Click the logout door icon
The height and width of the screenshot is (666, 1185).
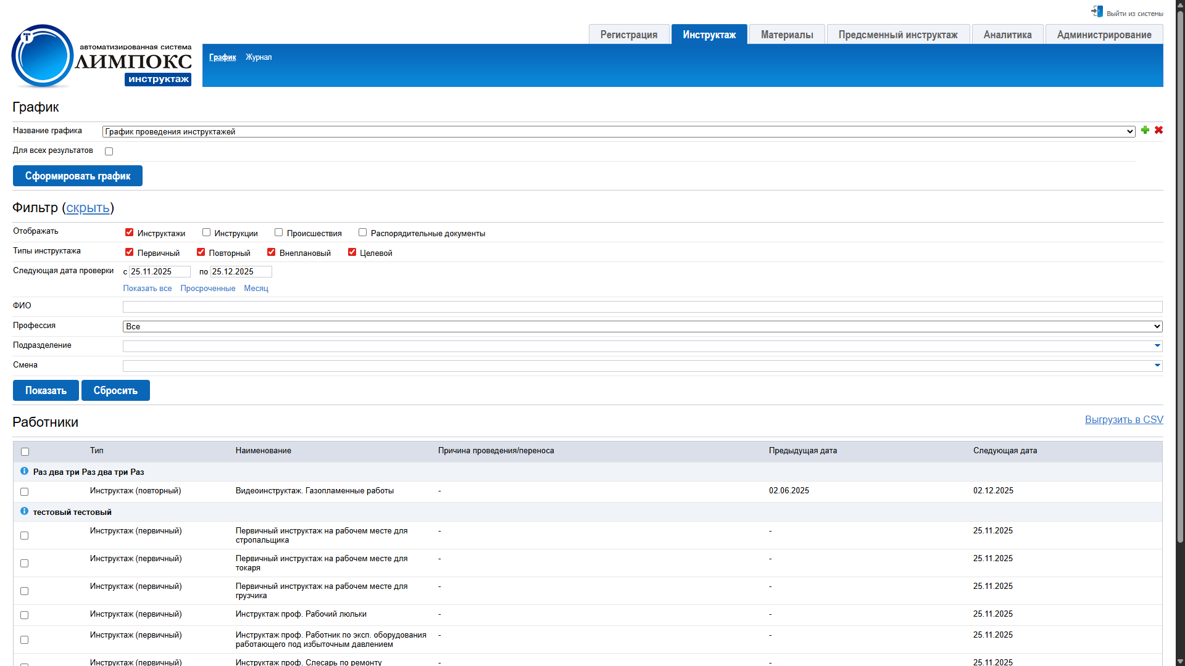click(1097, 12)
